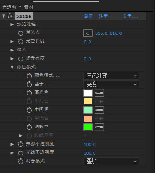Viewport: 155px width, 173px height.
Task: Open the 叠加 blend mode dropdown
Action: point(111,161)
